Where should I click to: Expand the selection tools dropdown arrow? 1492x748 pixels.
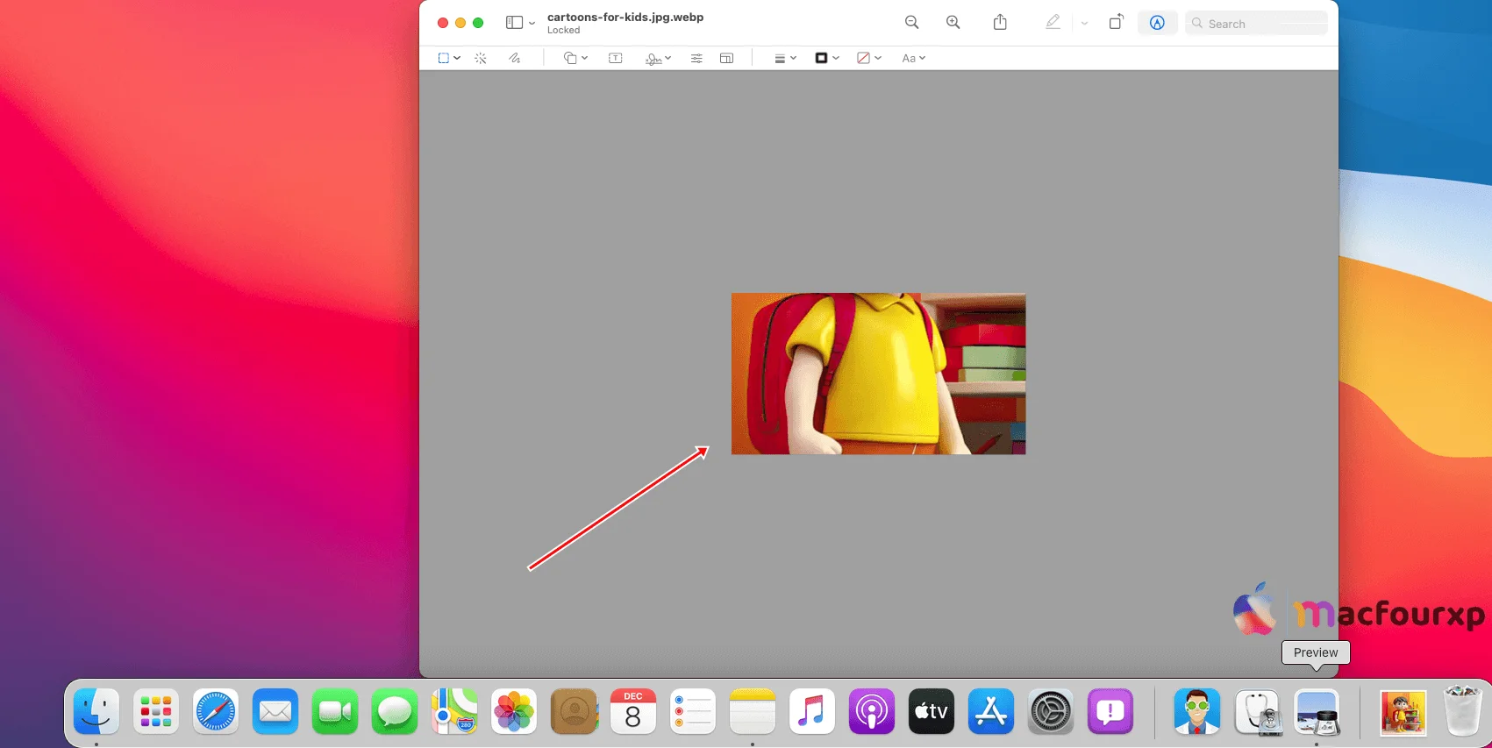[457, 58]
